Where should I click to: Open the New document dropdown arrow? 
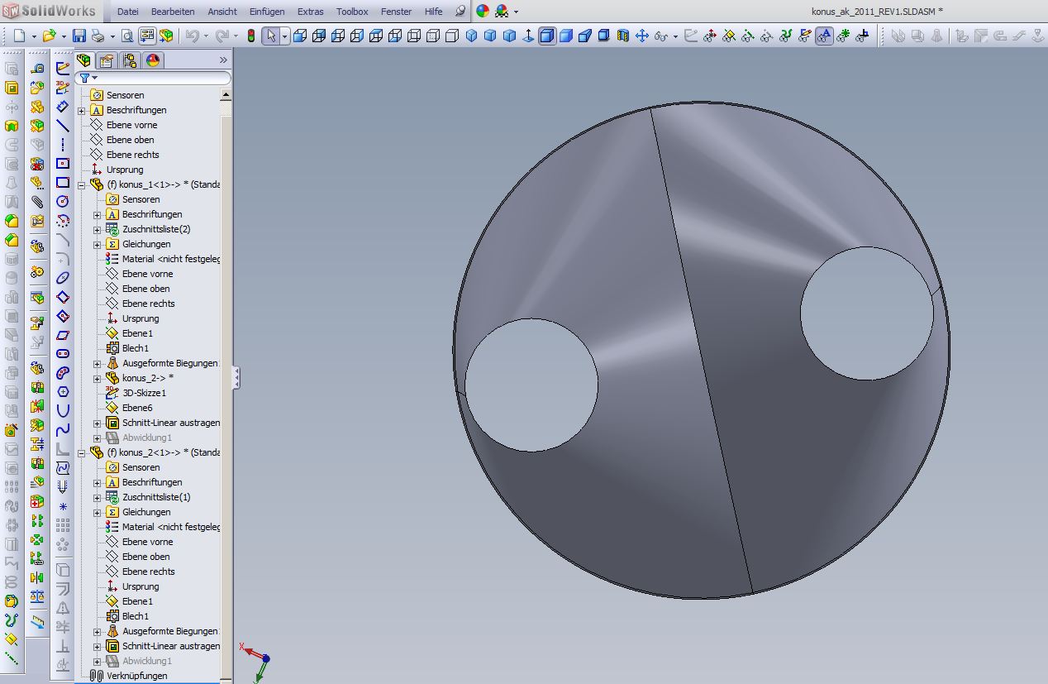pyautogui.click(x=33, y=36)
